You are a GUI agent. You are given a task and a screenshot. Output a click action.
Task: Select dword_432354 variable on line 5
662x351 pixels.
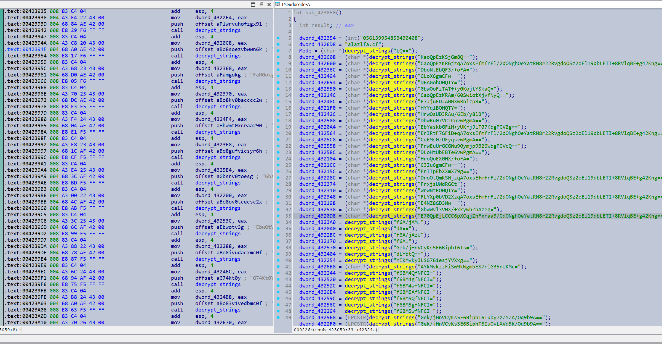317,38
